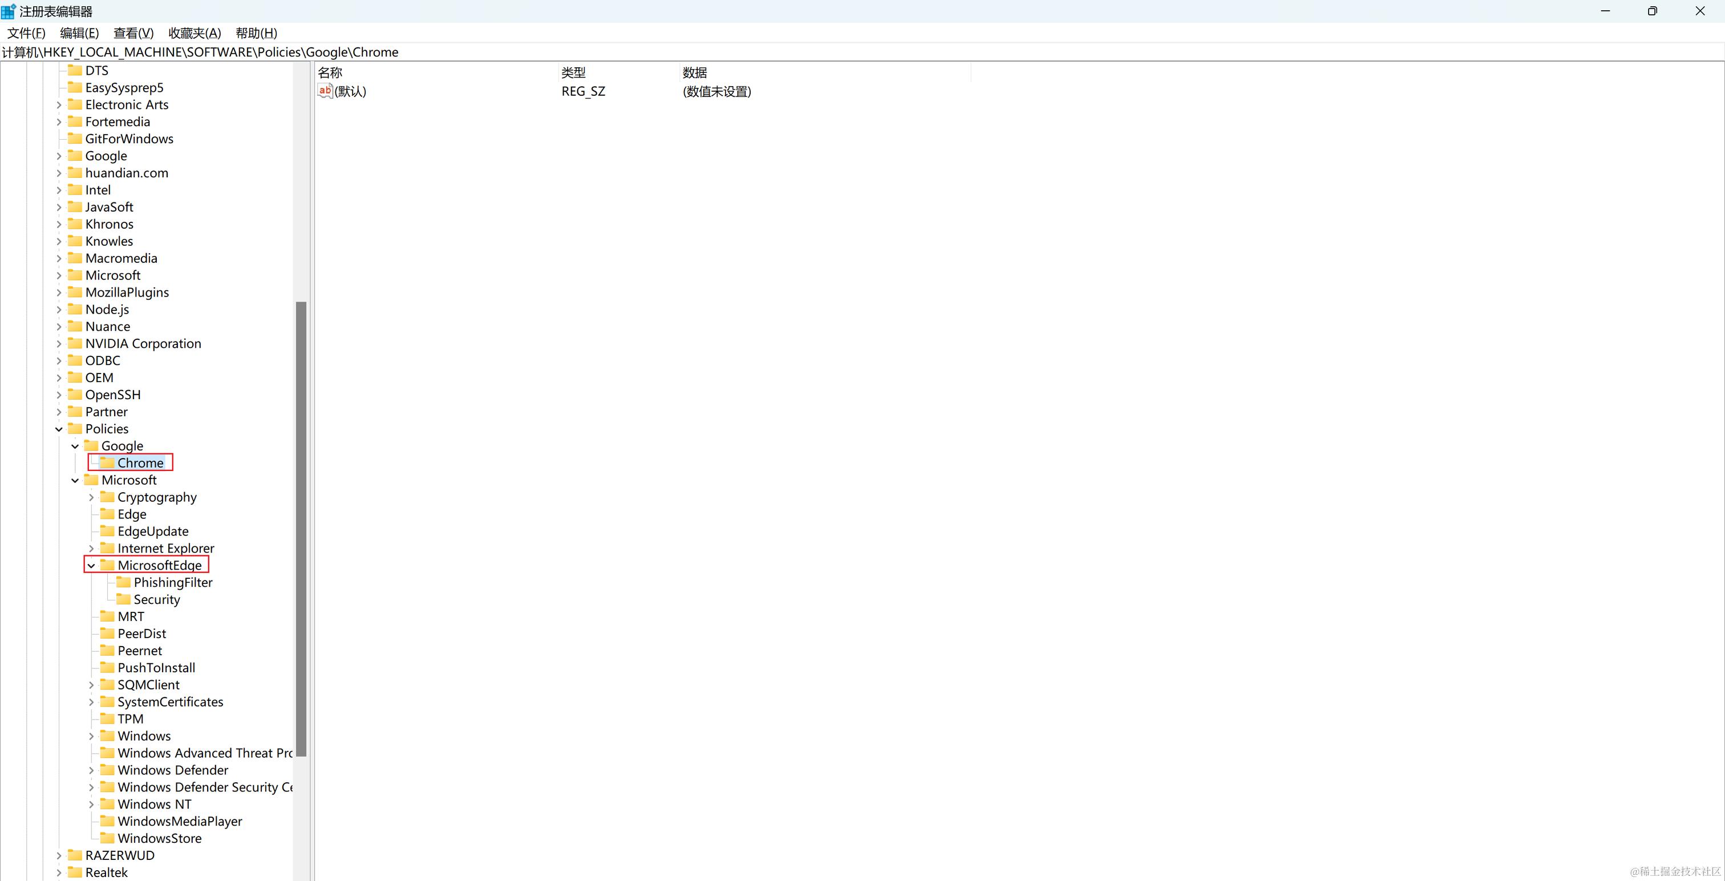Expand the Cryptography key
Viewport: 1725px width, 881px height.
click(91, 497)
